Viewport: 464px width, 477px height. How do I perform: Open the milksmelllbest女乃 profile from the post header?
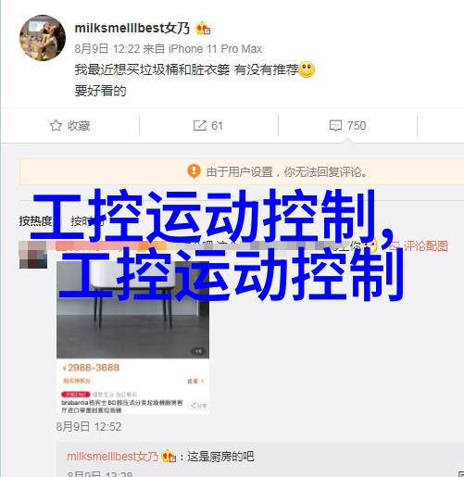click(132, 28)
